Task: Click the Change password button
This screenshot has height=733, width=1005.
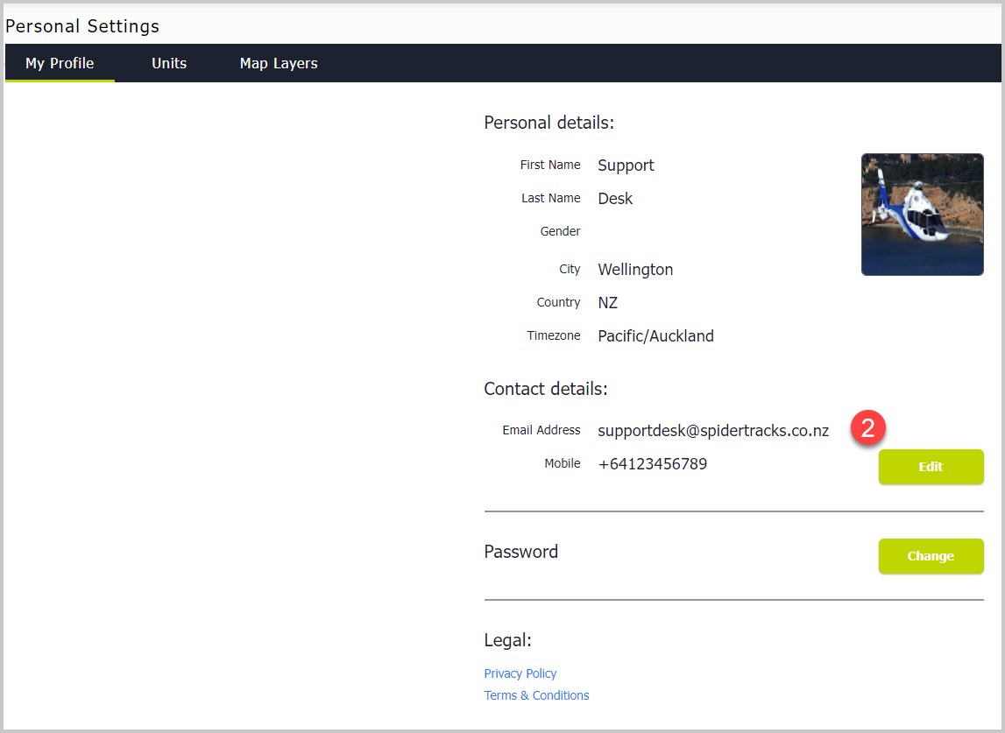Action: coord(931,556)
